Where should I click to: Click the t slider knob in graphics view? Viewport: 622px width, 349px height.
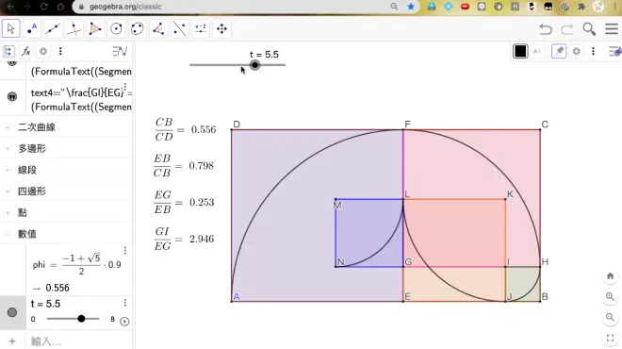255,65
